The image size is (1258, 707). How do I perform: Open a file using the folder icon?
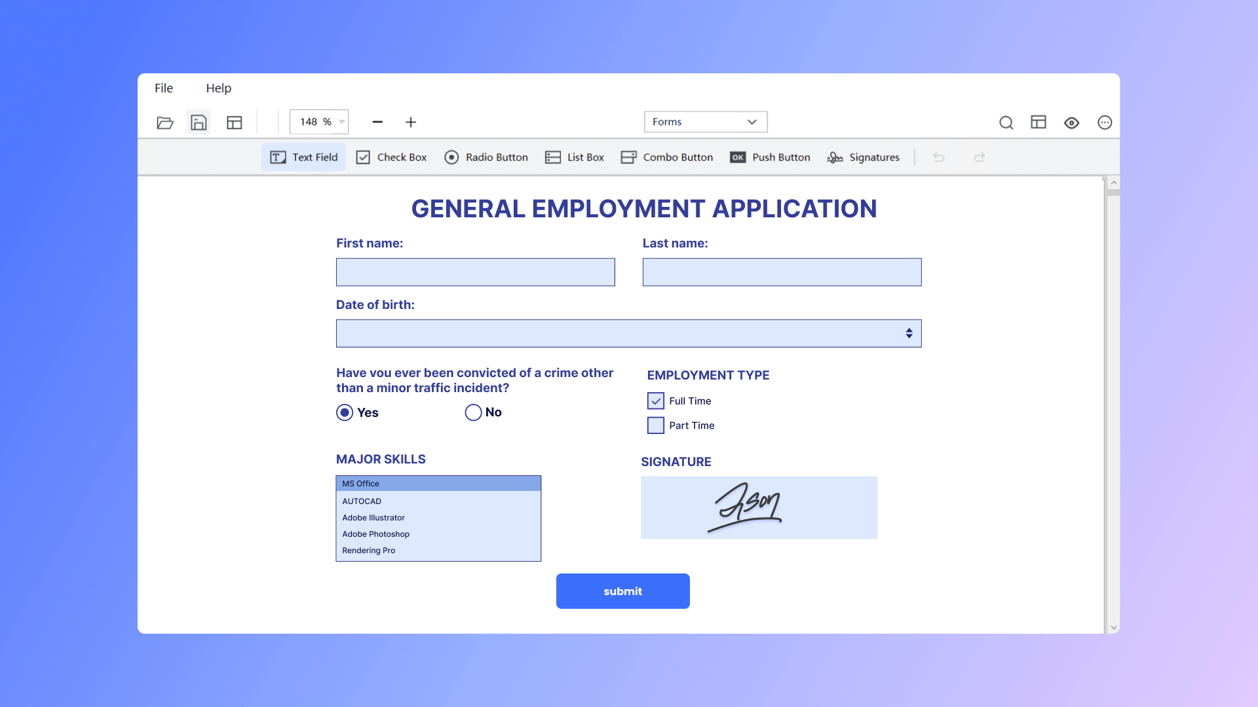165,122
